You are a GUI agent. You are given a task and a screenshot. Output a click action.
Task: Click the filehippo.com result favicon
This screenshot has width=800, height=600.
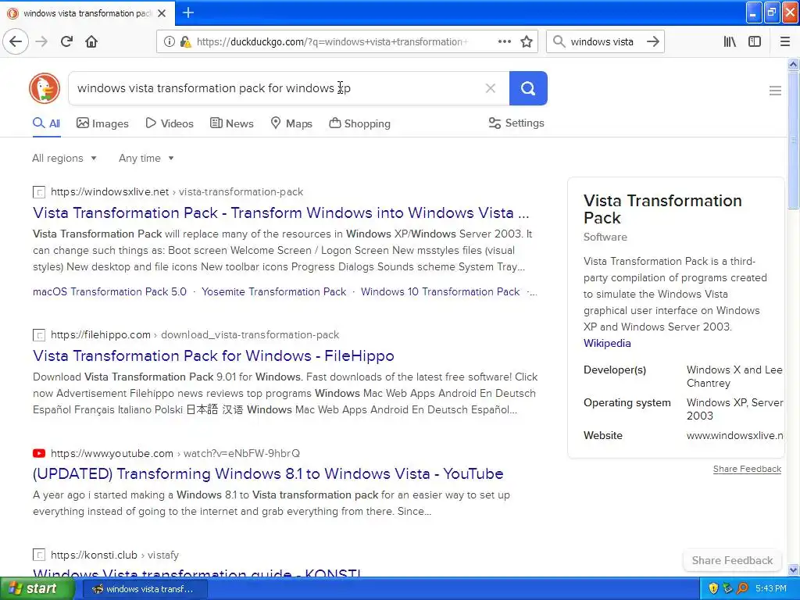pos(39,335)
